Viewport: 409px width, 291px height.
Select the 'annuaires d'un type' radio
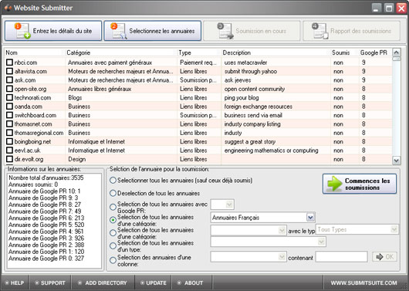[113, 246]
